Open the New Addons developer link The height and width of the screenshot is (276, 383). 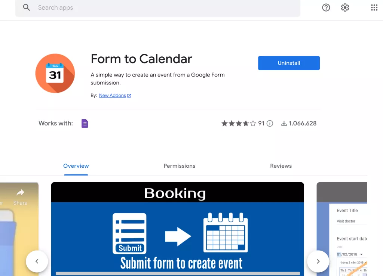click(112, 95)
